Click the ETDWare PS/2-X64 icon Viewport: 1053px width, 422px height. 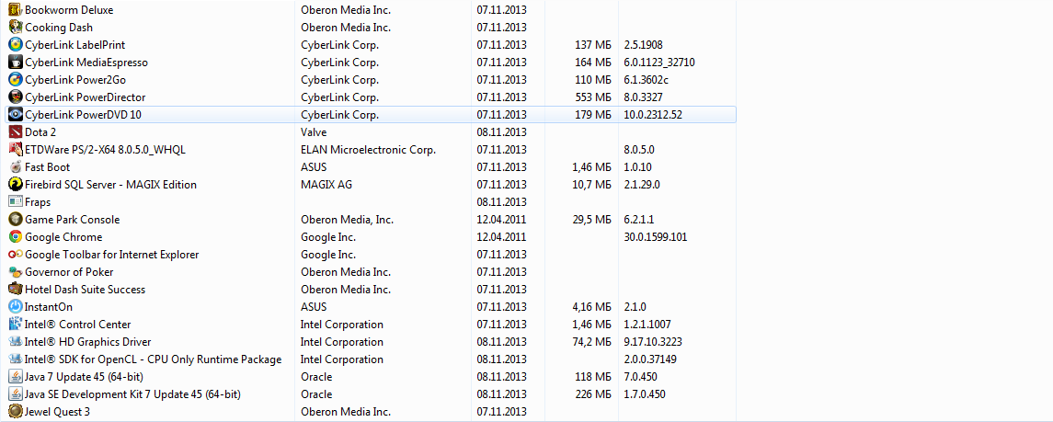coord(15,150)
